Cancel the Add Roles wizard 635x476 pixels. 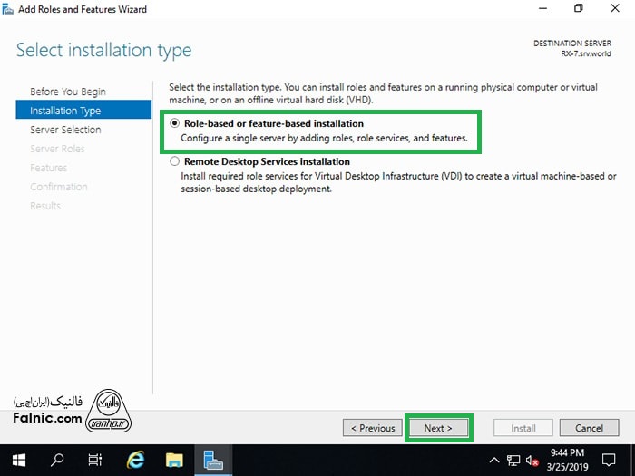click(x=589, y=428)
